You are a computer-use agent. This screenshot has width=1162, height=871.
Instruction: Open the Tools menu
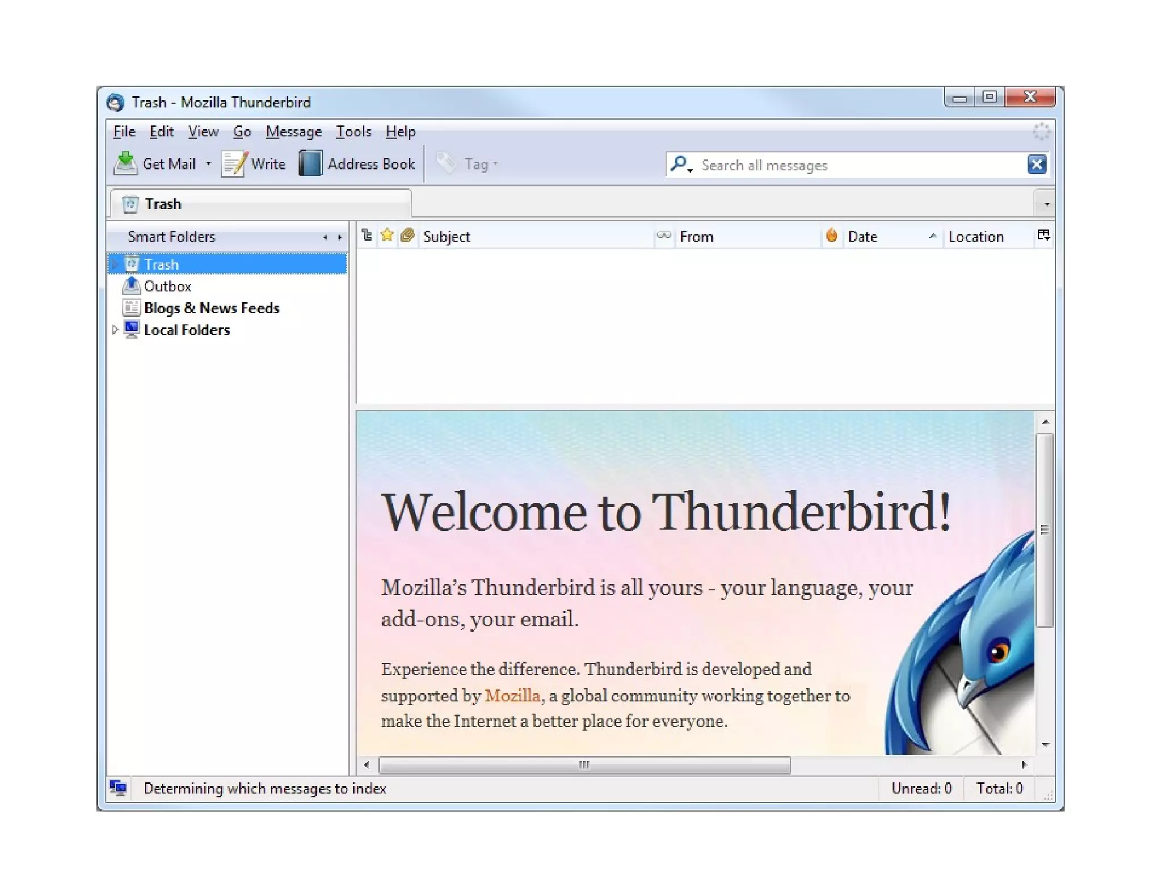click(353, 132)
